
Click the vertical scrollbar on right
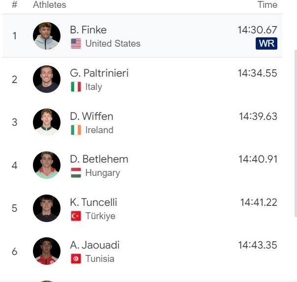[x=296, y=133]
